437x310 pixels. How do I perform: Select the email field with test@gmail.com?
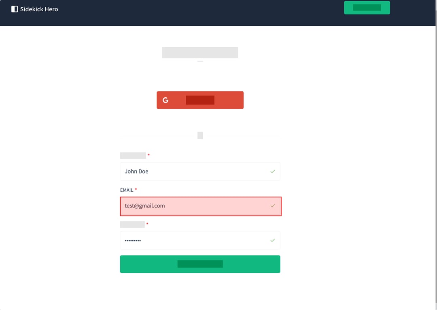(194, 206)
